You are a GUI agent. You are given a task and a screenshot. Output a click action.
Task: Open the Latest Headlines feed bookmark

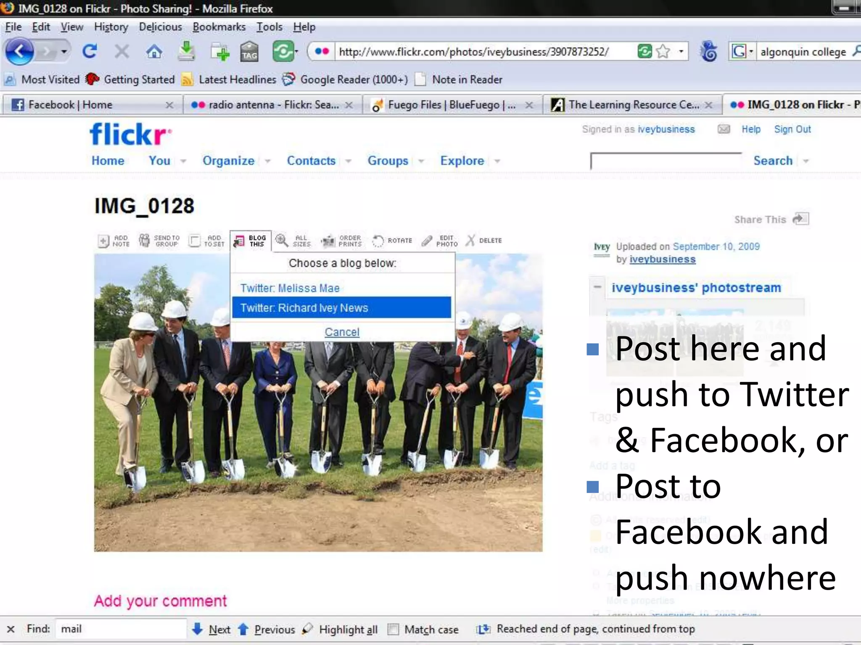[229, 79]
